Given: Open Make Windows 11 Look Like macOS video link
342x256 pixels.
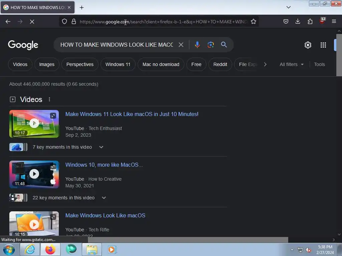Looking at the screenshot, I should pos(132,114).
